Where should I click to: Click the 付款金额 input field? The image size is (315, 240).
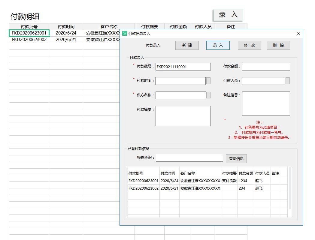tap(266, 67)
